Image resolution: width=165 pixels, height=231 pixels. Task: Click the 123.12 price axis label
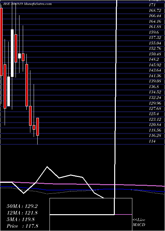[155, 119]
